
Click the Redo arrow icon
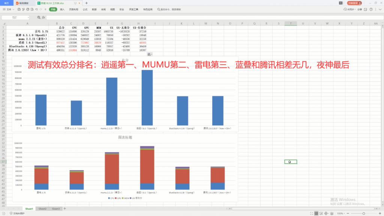click(x=41, y=9)
